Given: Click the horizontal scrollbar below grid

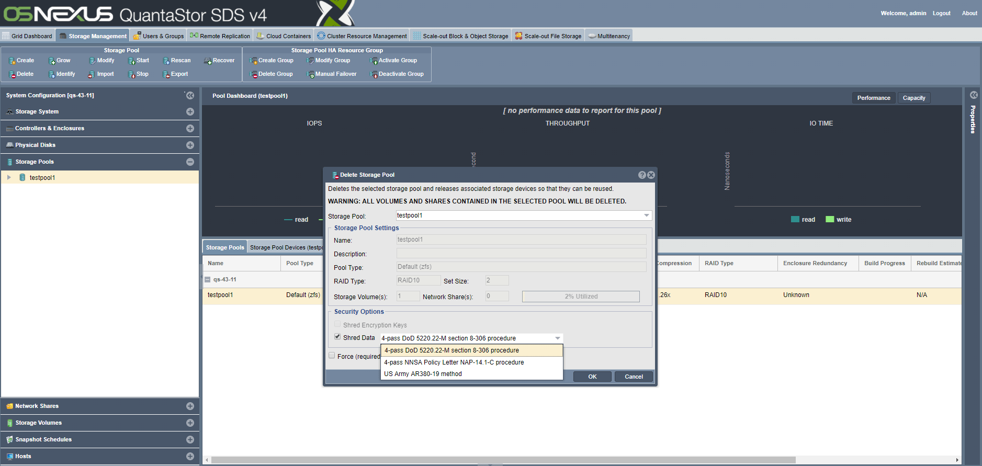Looking at the screenshot, I should (502, 460).
